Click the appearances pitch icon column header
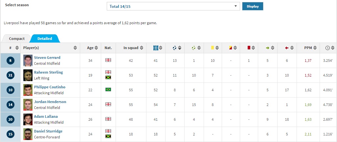 156,48
